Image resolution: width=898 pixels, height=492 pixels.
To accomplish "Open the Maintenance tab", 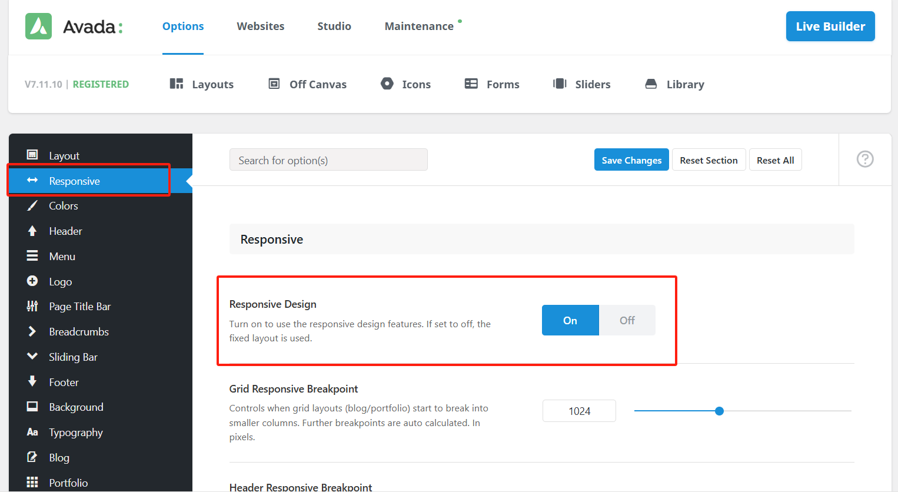I will (419, 26).
